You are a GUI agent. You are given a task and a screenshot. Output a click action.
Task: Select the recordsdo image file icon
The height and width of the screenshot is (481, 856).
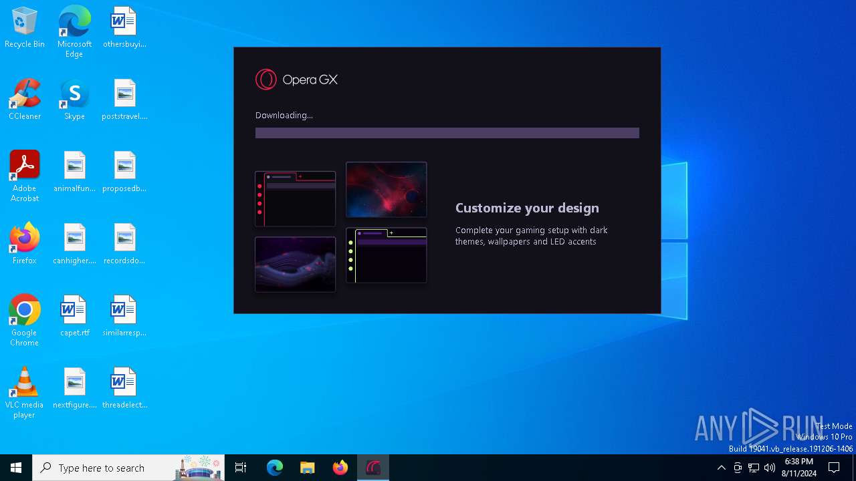124,245
